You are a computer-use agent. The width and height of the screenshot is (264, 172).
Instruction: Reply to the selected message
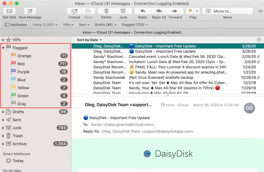pos(143,11)
